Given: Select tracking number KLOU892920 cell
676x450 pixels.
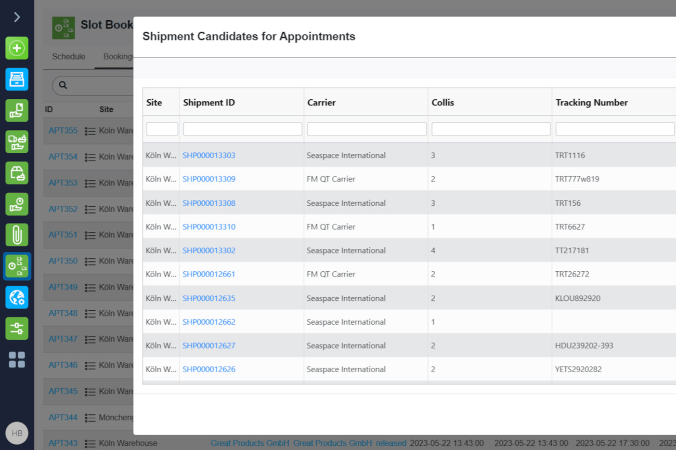Looking at the screenshot, I should tap(578, 298).
